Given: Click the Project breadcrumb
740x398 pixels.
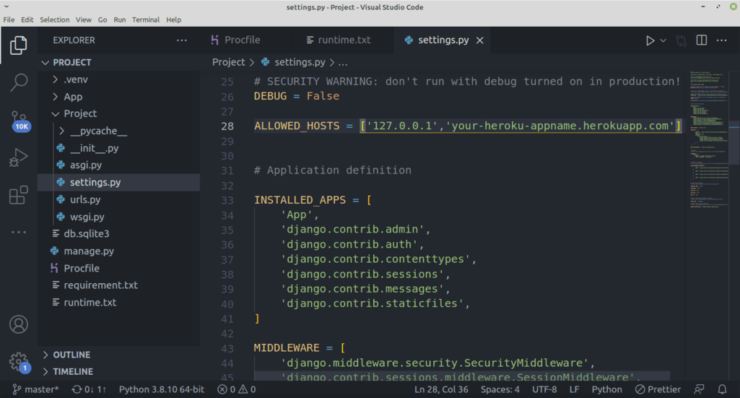Looking at the screenshot, I should [228, 62].
